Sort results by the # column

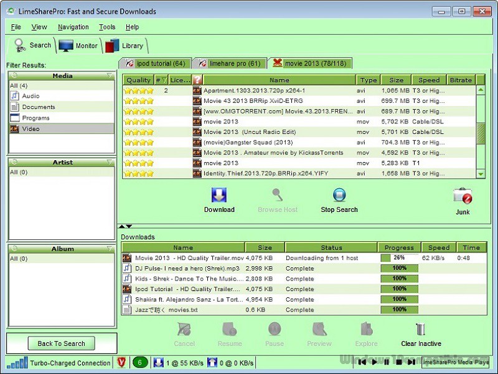pos(161,80)
